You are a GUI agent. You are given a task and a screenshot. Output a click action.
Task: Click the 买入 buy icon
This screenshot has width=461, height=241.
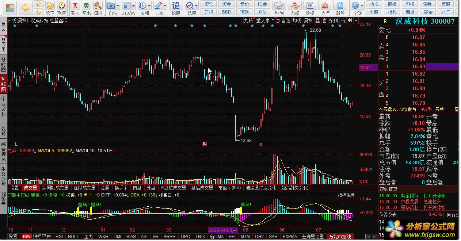coord(75,8)
